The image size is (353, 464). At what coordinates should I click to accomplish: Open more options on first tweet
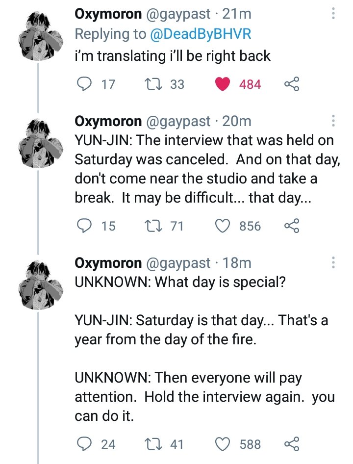(x=333, y=13)
